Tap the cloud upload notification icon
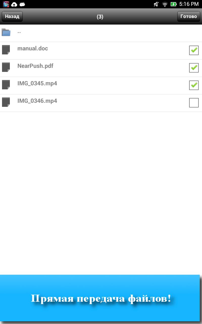 [x=14, y=4]
